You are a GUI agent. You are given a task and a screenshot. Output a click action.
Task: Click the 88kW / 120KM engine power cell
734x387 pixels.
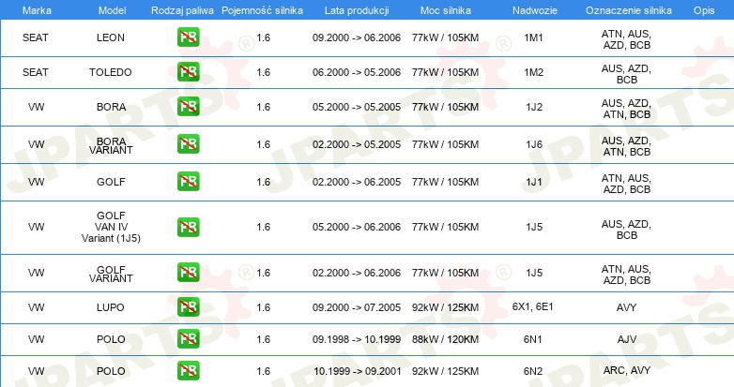pos(445,339)
